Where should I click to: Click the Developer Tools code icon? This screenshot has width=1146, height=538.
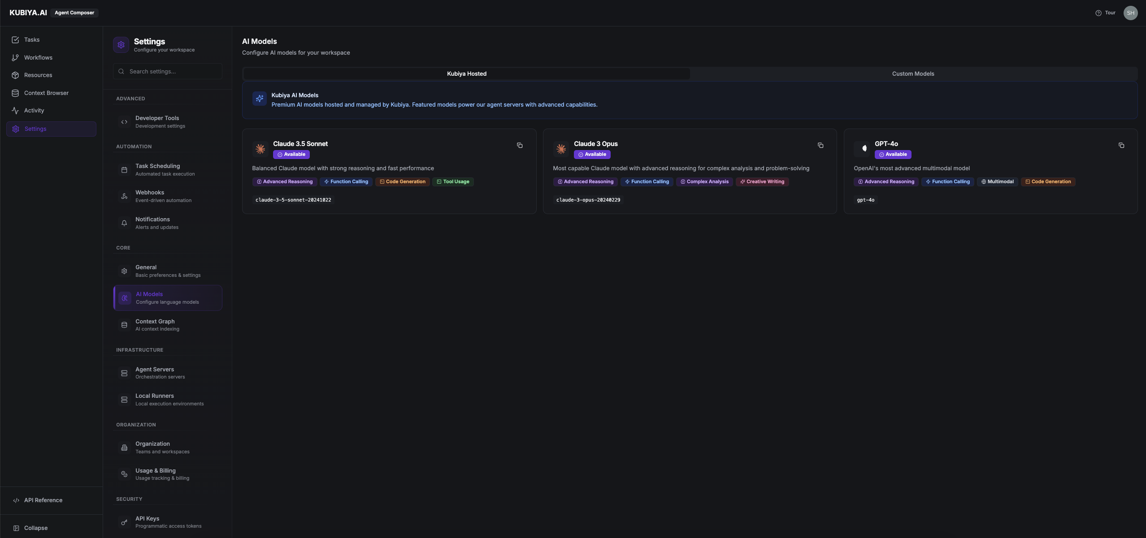pos(124,122)
